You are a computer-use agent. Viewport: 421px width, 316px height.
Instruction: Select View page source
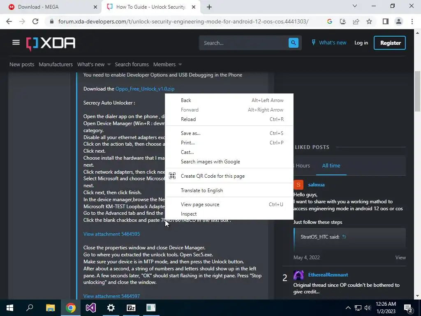229,204
